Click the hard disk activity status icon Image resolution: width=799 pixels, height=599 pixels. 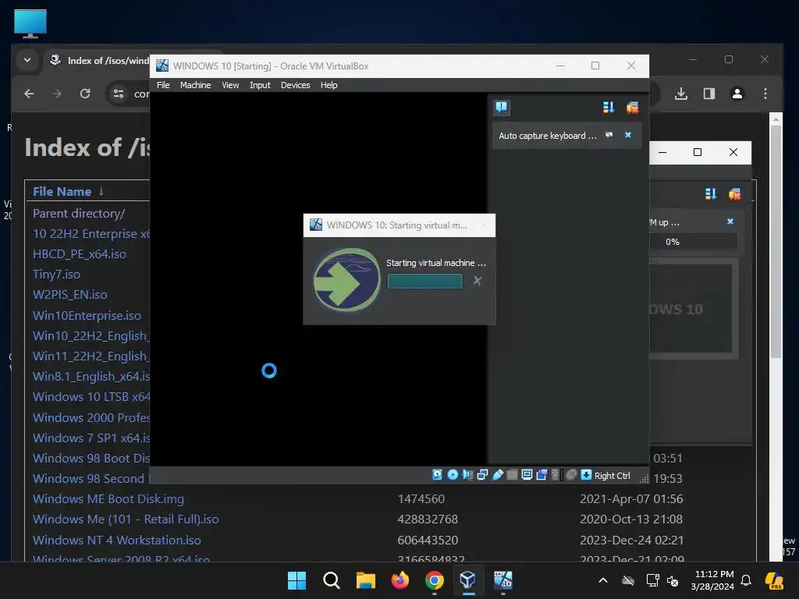coord(437,475)
